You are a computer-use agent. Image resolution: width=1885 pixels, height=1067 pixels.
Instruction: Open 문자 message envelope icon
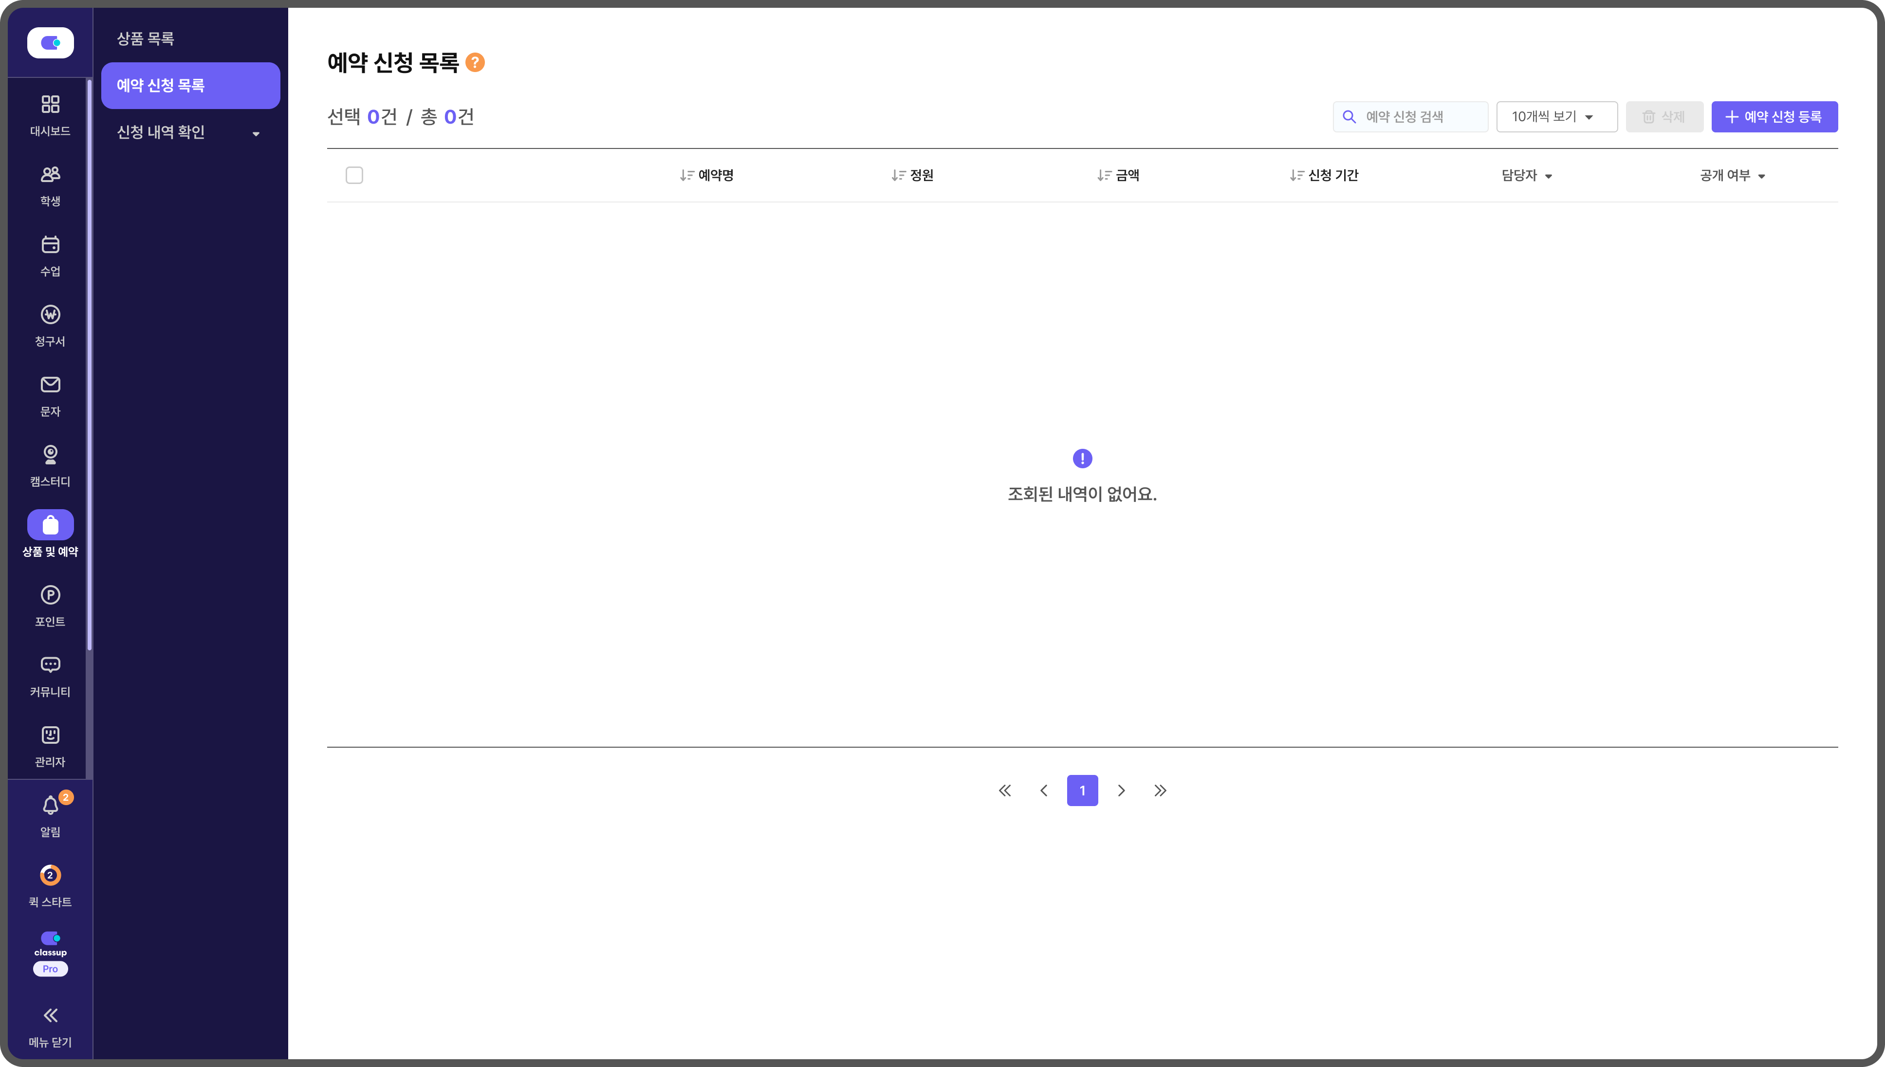point(50,385)
